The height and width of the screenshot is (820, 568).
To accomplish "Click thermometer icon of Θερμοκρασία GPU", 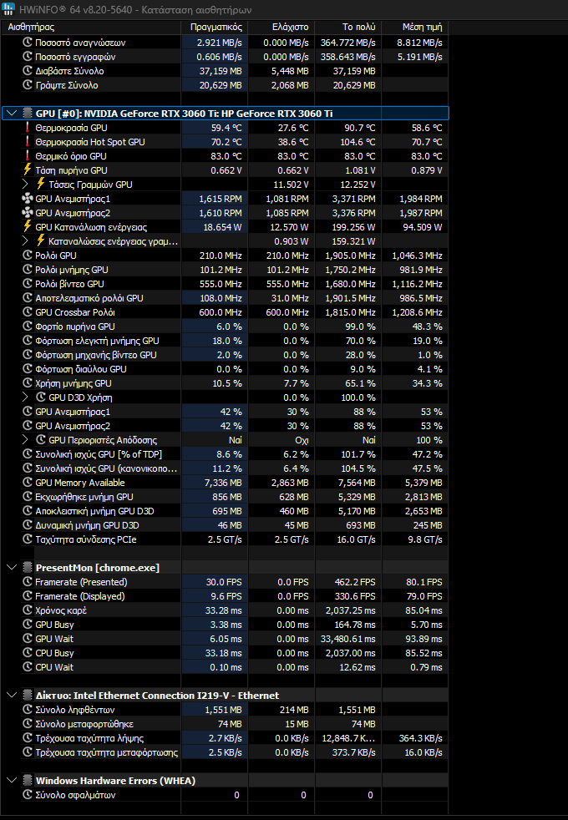I will pos(28,127).
